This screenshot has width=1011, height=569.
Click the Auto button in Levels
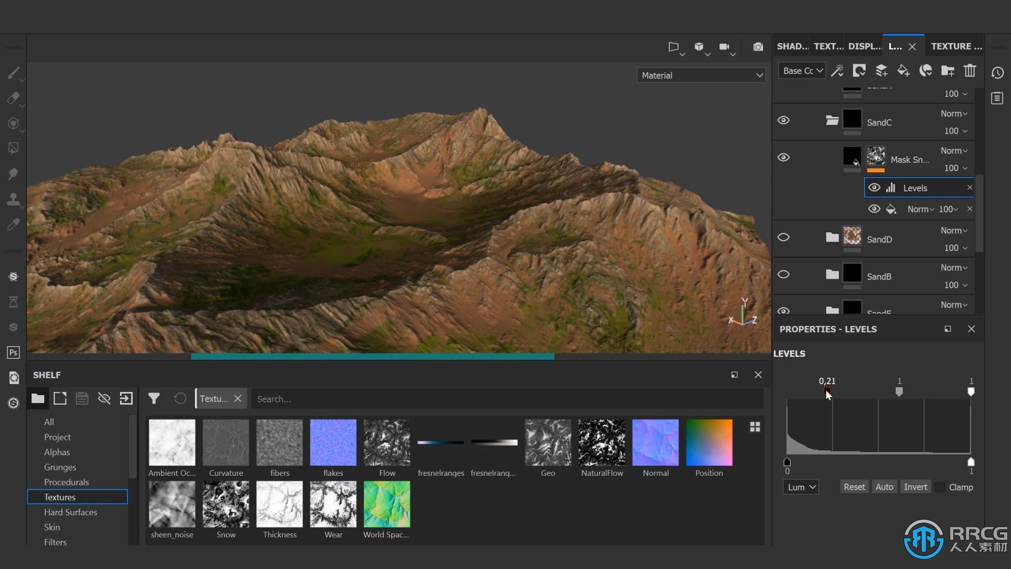[x=885, y=487]
